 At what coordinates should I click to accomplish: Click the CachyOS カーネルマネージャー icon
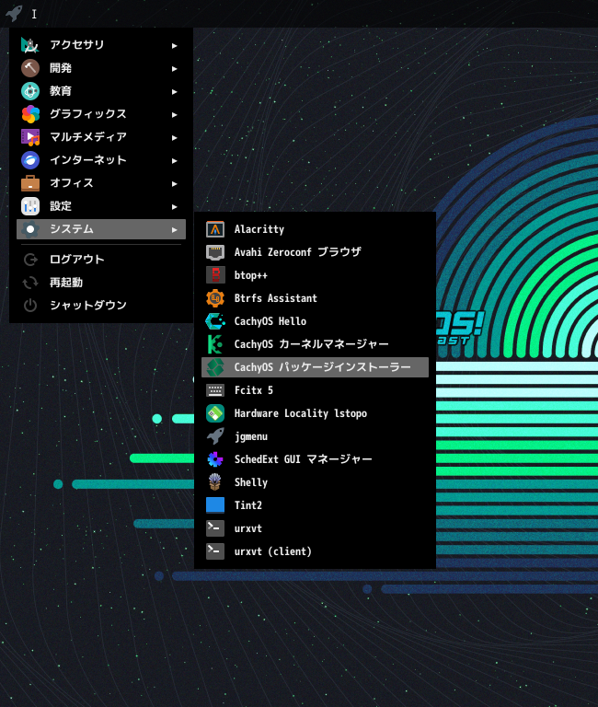(215, 344)
